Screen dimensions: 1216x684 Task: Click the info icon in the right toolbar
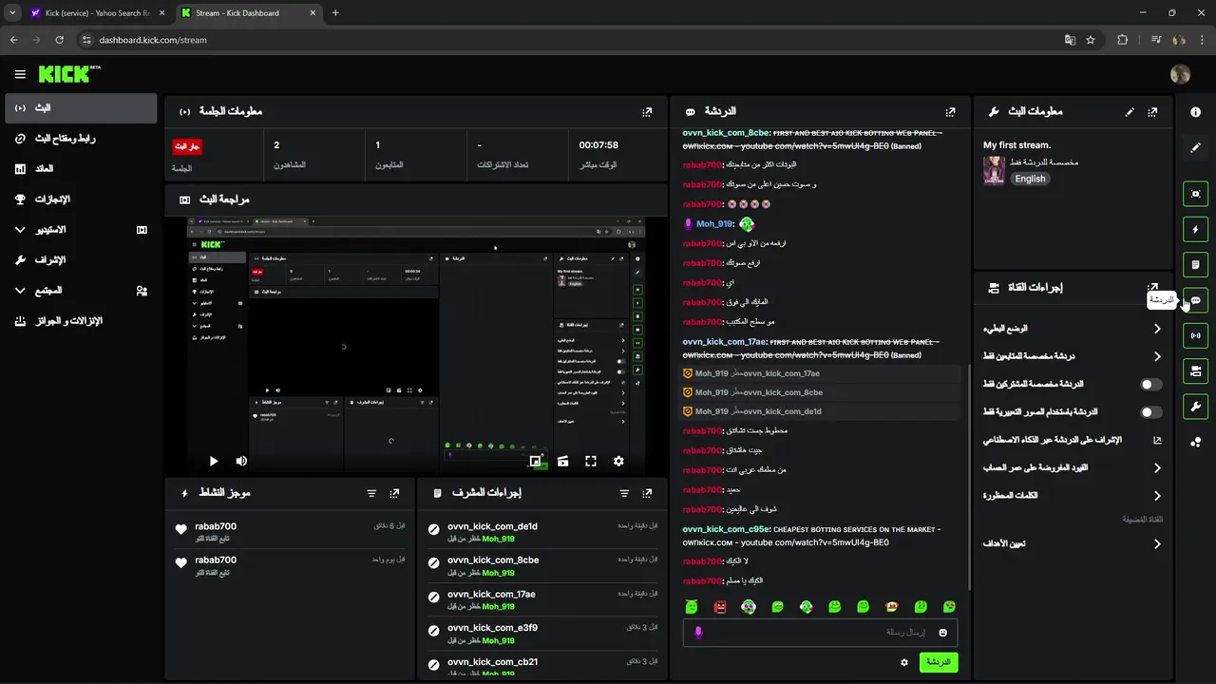[1195, 111]
